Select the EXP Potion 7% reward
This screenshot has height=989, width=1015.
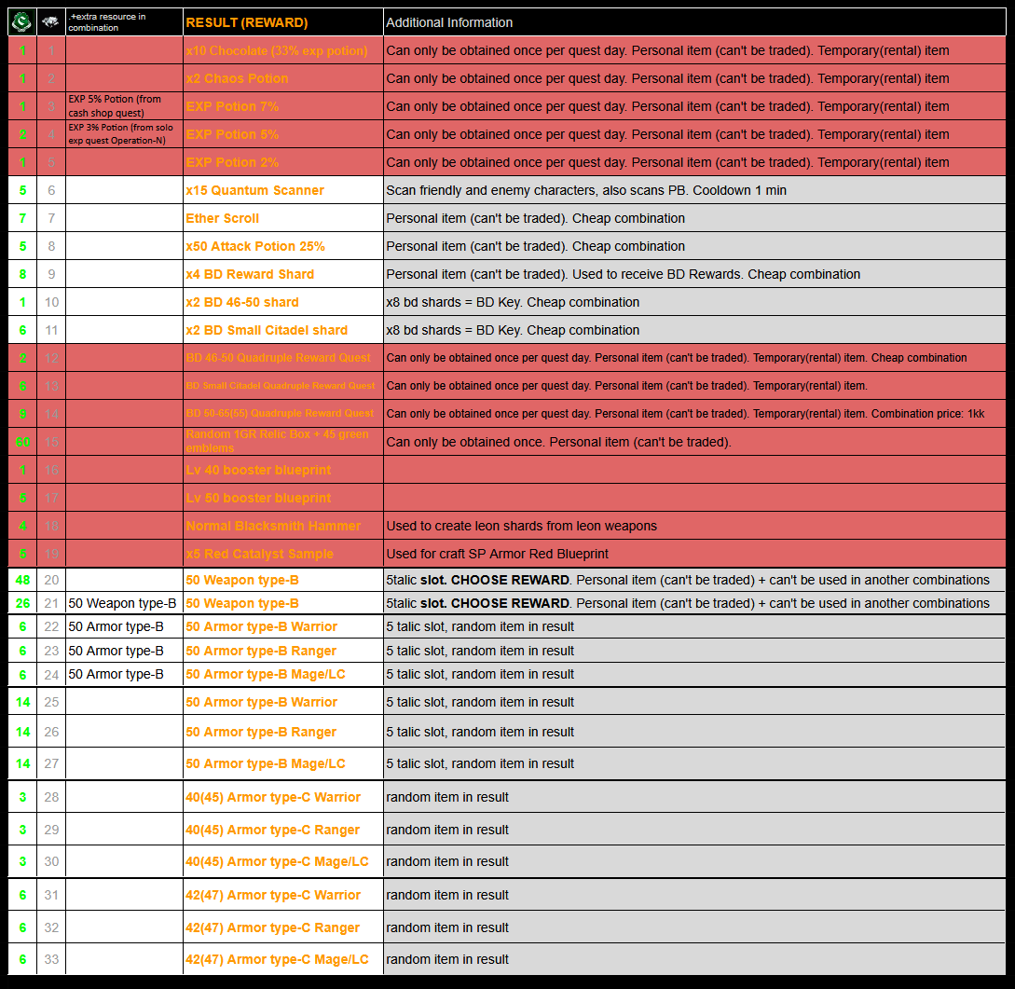pyautogui.click(x=232, y=106)
